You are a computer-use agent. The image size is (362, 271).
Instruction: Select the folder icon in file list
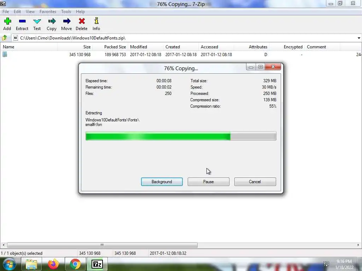click(5, 54)
